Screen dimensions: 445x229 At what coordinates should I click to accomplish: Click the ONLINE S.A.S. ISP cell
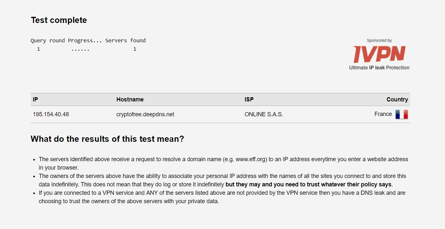264,114
